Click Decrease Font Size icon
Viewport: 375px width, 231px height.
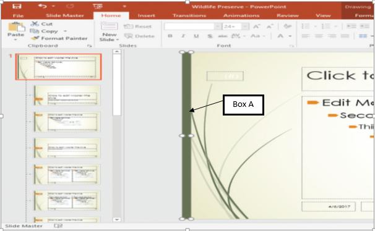270,26
